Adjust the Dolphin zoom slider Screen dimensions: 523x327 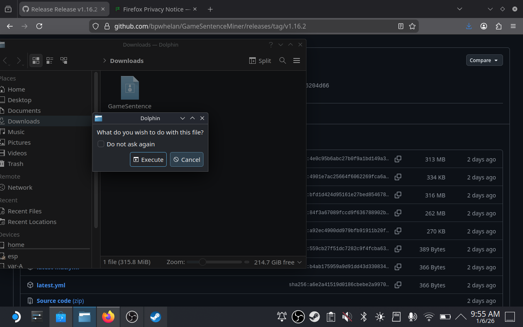[x=203, y=262]
